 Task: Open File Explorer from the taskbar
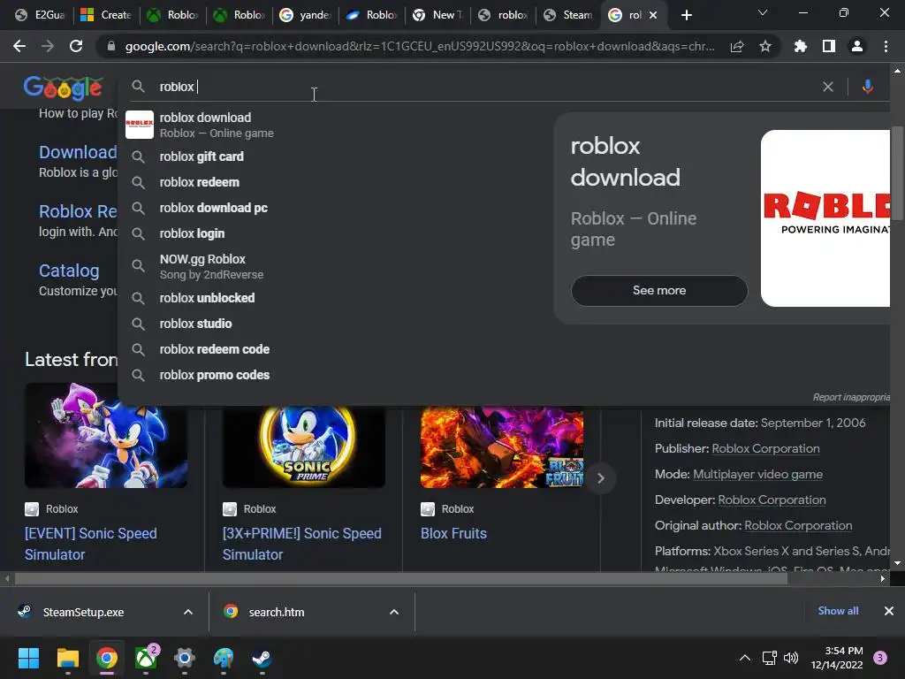pos(67,658)
